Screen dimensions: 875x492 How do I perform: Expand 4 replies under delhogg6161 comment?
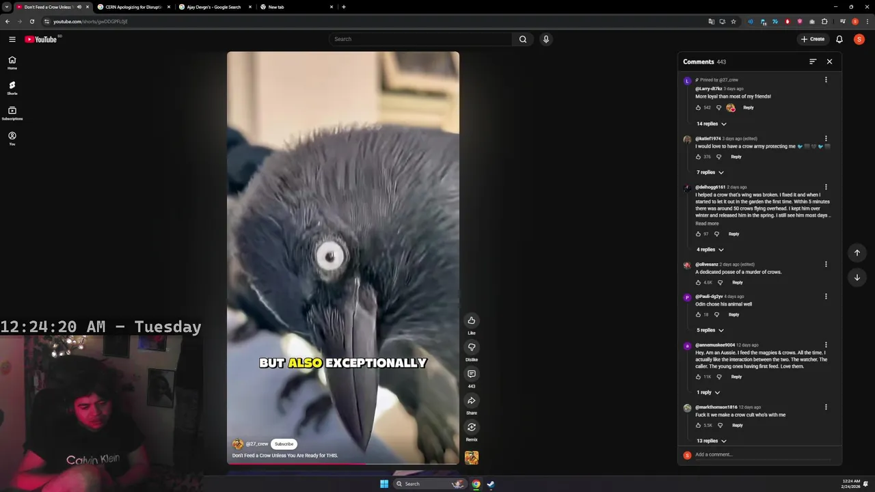point(710,249)
